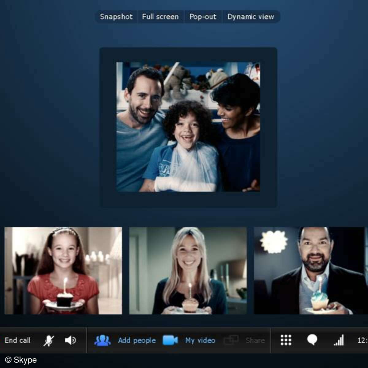This screenshot has height=368, width=368.
Task: Click the Add people text link
Action: tap(137, 340)
